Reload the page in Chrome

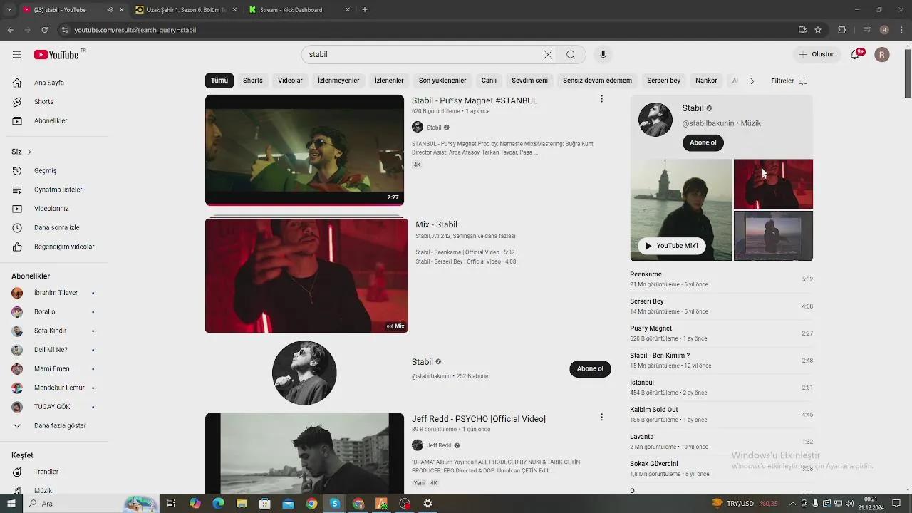coord(44,30)
